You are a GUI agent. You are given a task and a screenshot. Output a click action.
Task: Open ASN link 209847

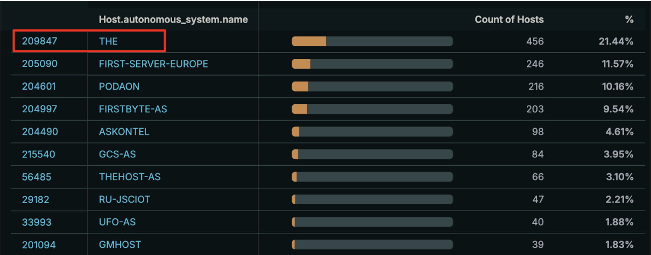[x=40, y=41]
